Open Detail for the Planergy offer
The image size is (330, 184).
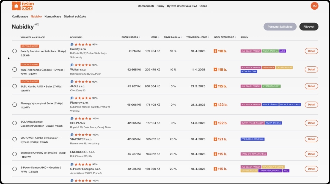point(311,104)
